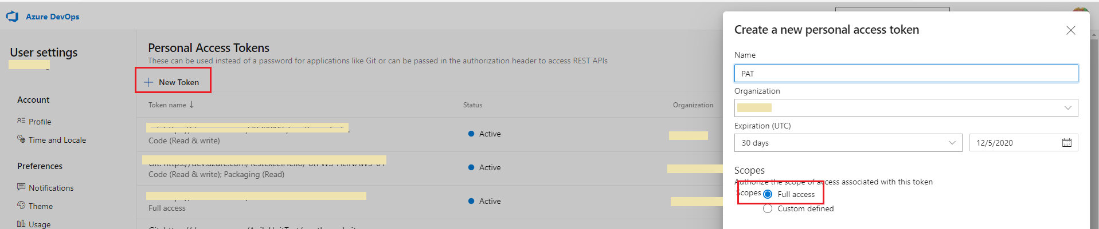Expand the Organization dropdown
1099x229 pixels.
[1067, 108]
